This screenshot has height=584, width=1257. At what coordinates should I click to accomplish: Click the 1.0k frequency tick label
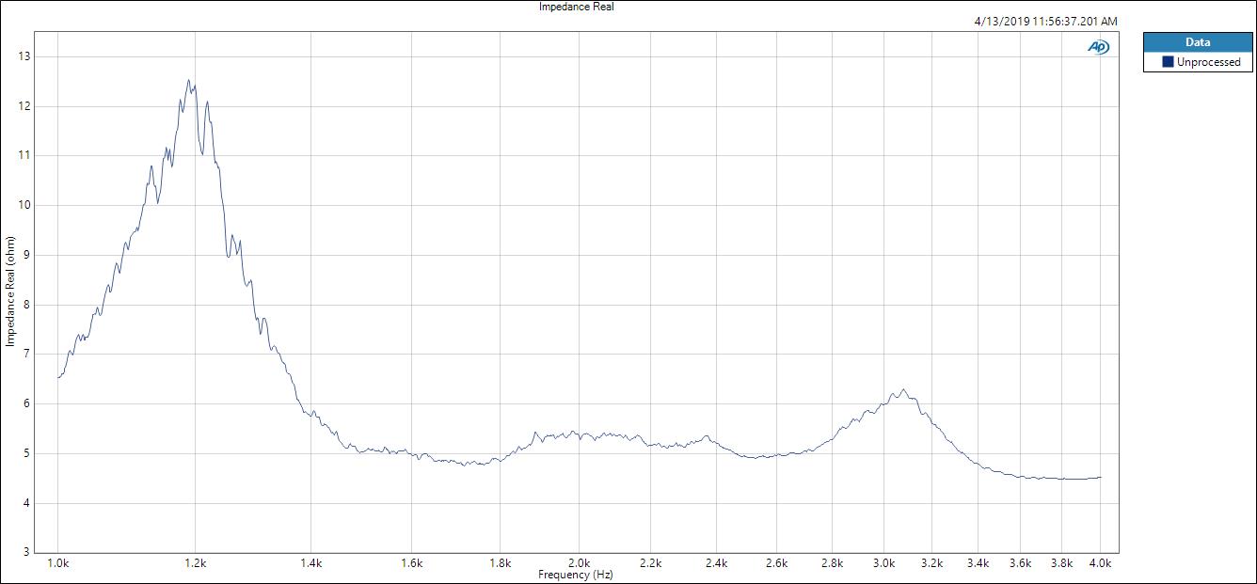[x=58, y=563]
